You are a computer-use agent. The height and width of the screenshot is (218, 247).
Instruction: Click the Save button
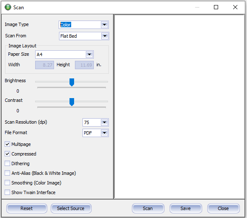(185, 208)
